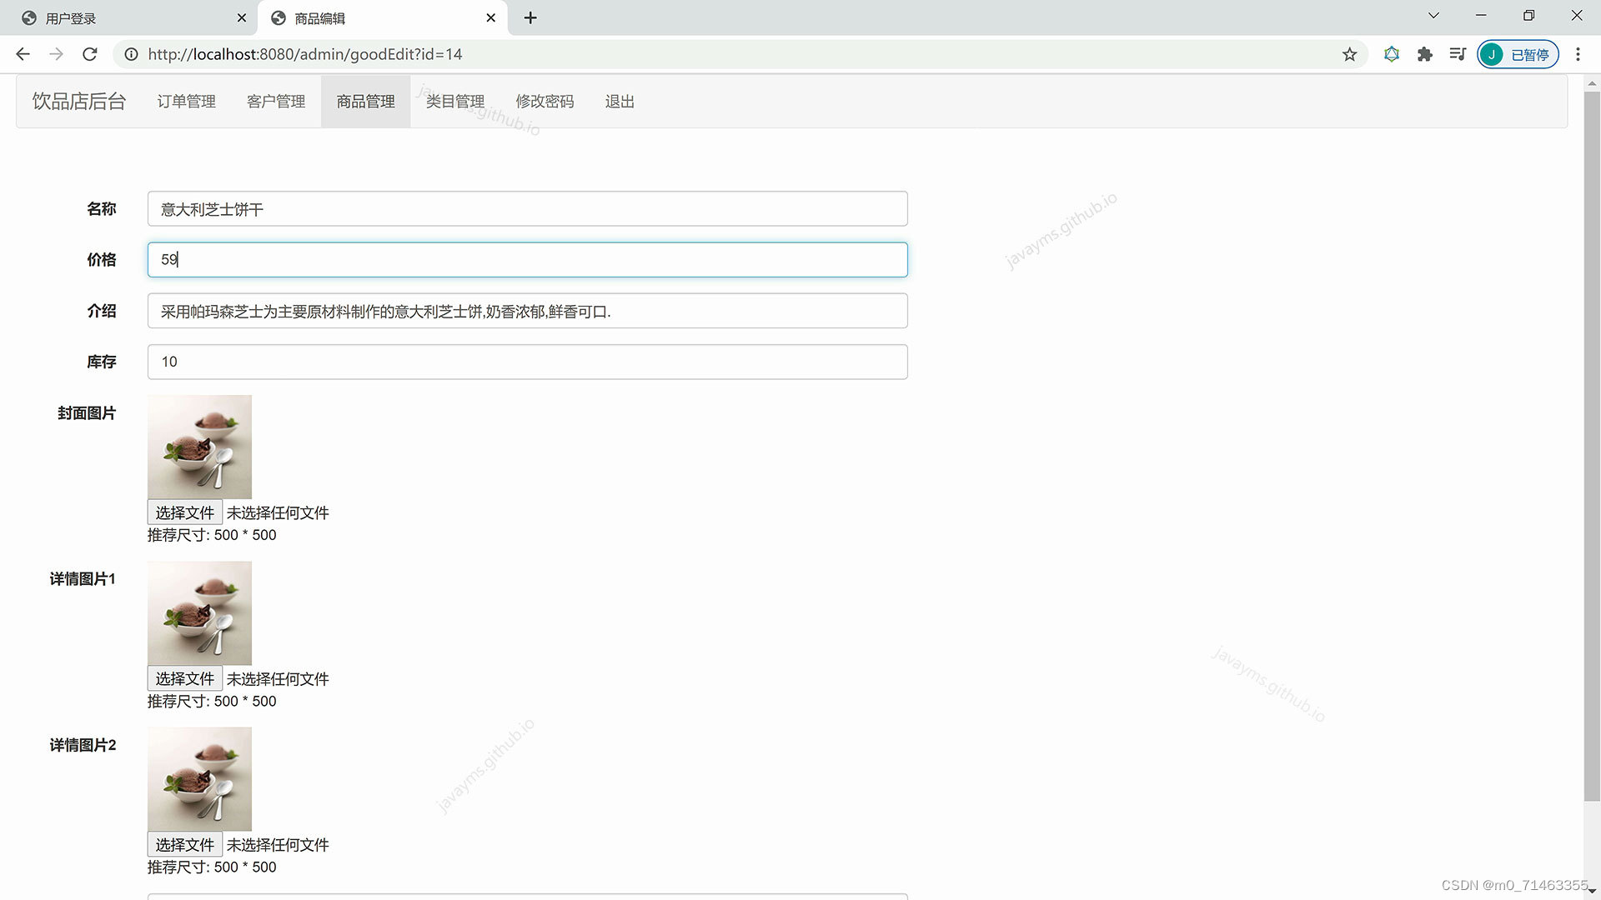This screenshot has height=900, width=1601.
Task: Click the site information icon in address bar
Action: click(x=131, y=54)
